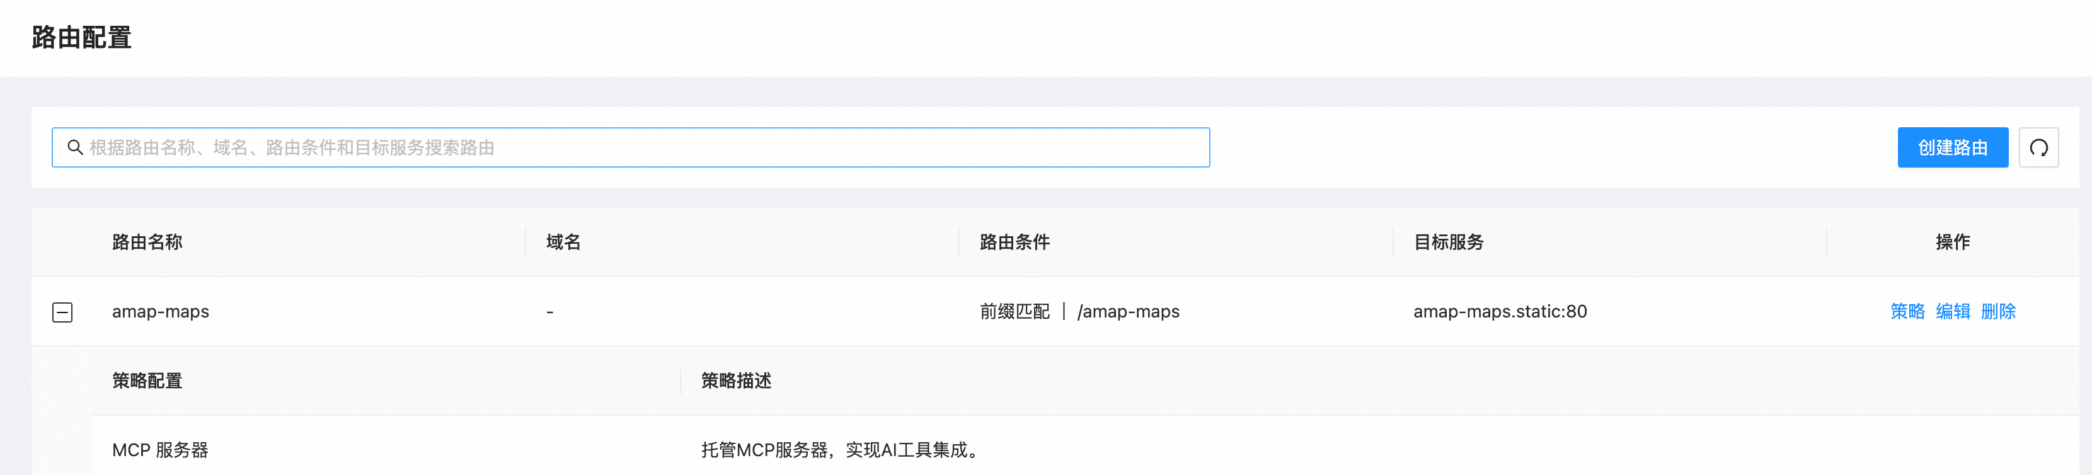Screen dimensions: 2092x475
Task: Click the 路由条件 column header
Action: (x=1014, y=242)
